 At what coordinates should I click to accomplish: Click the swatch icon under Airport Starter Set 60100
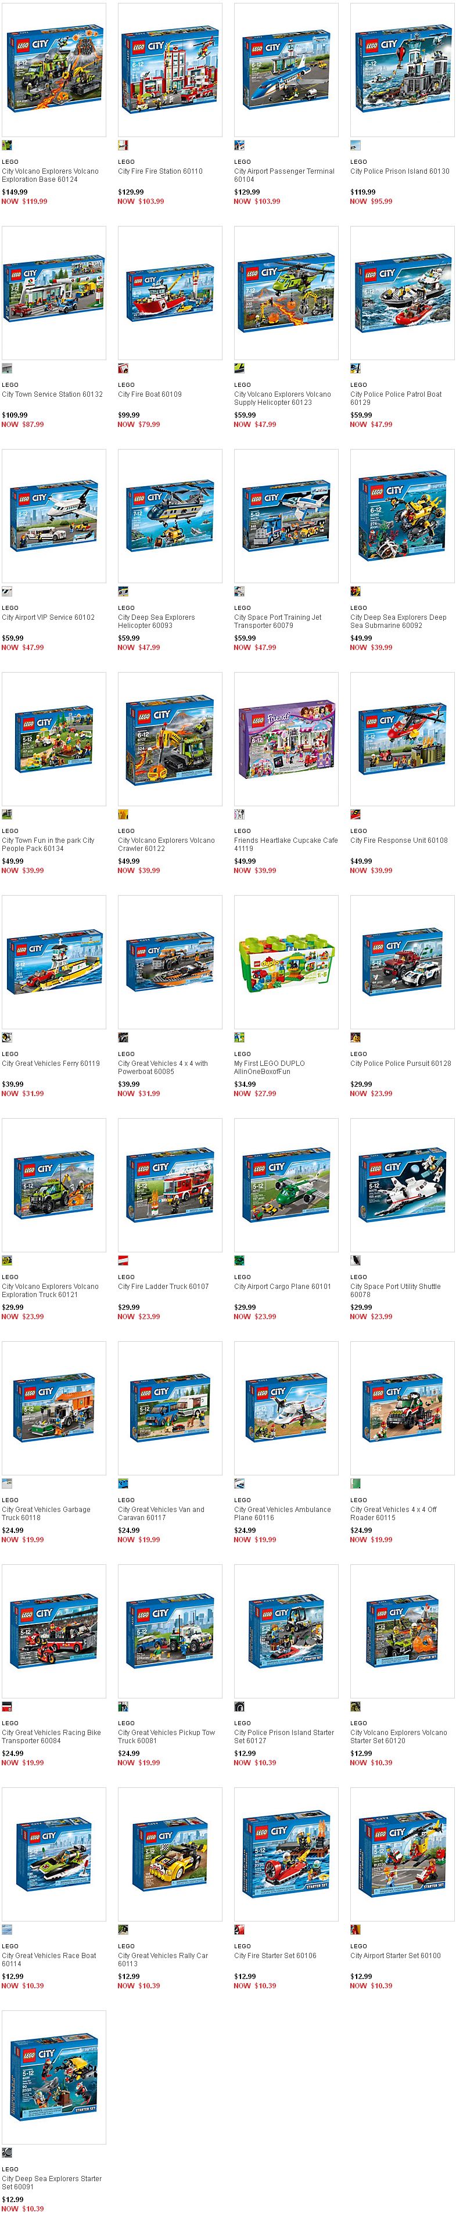(x=356, y=1930)
